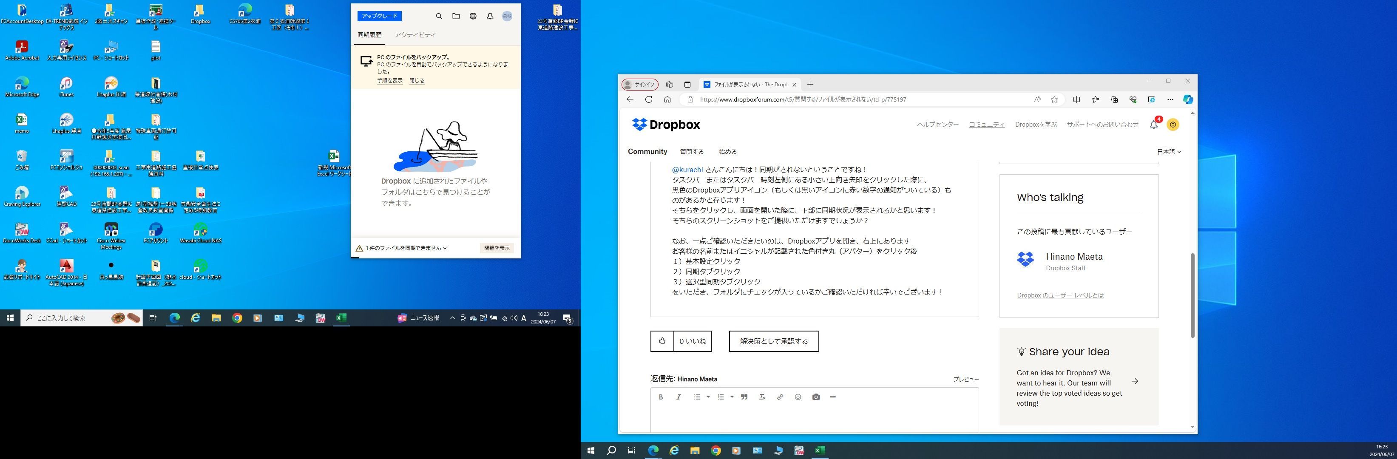The width and height of the screenshot is (1397, 459).
Task: Open numbered list style dropdown arrow
Action: [732, 397]
